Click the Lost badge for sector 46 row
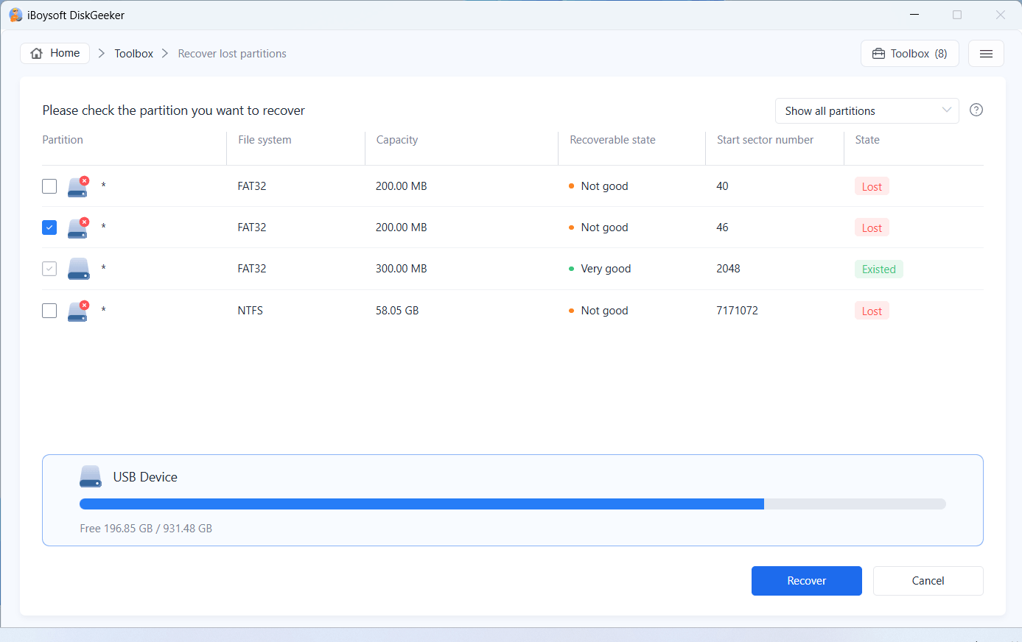This screenshot has width=1022, height=642. 872,228
